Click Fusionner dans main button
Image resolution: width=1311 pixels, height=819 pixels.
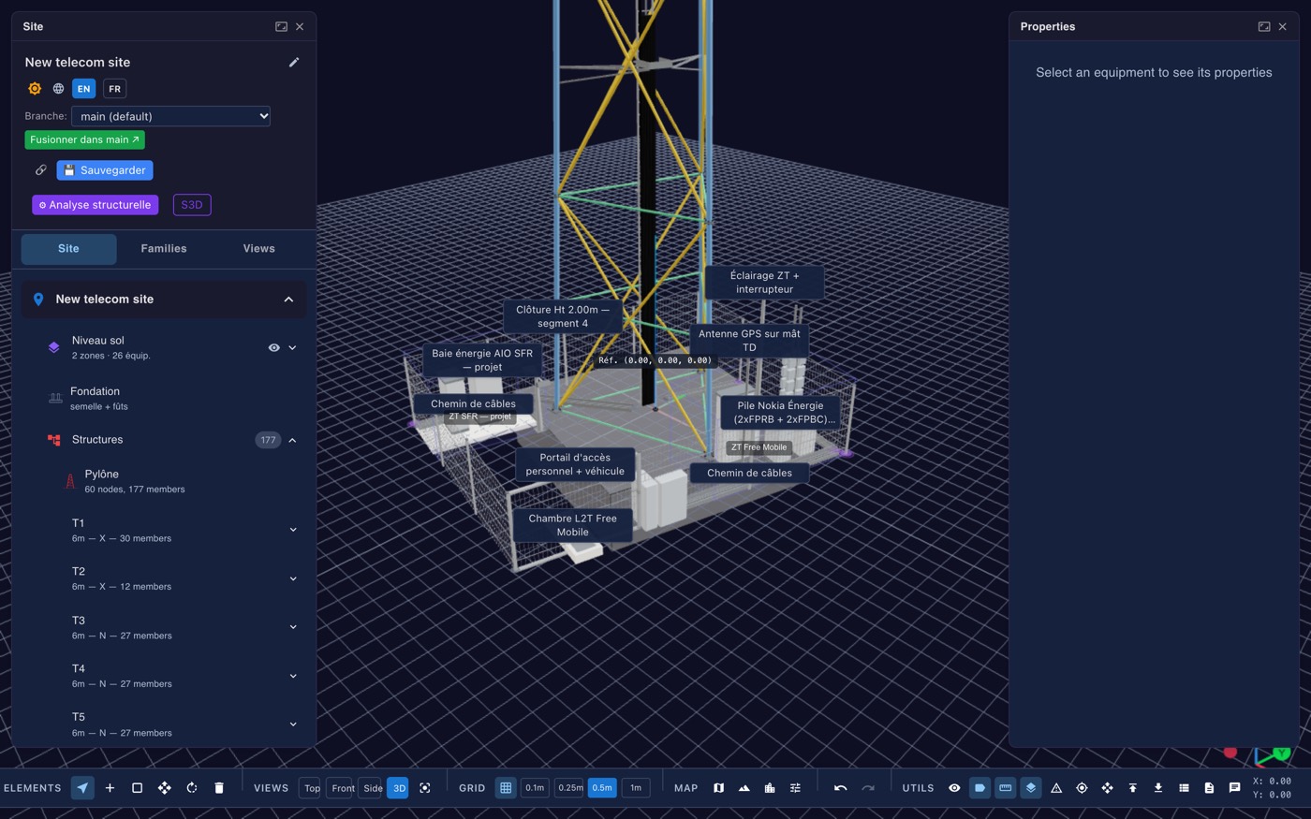[x=84, y=139]
